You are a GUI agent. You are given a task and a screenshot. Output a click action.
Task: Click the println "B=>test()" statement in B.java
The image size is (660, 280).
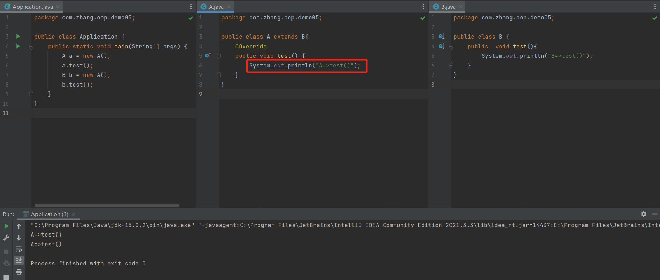[537, 56]
